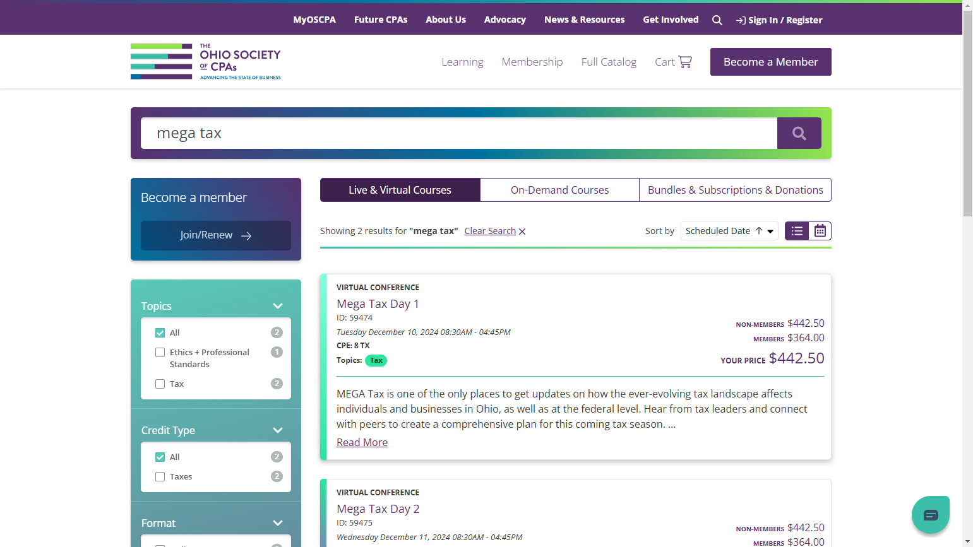Collapse the Credit Type filter section
973x547 pixels.
click(x=278, y=430)
